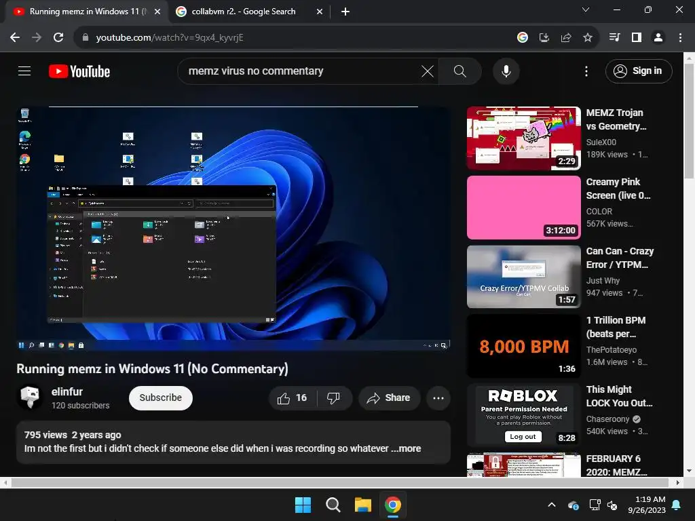Toggle the Chrome side panel
Image resolution: width=695 pixels, height=521 pixels.
coord(637,37)
